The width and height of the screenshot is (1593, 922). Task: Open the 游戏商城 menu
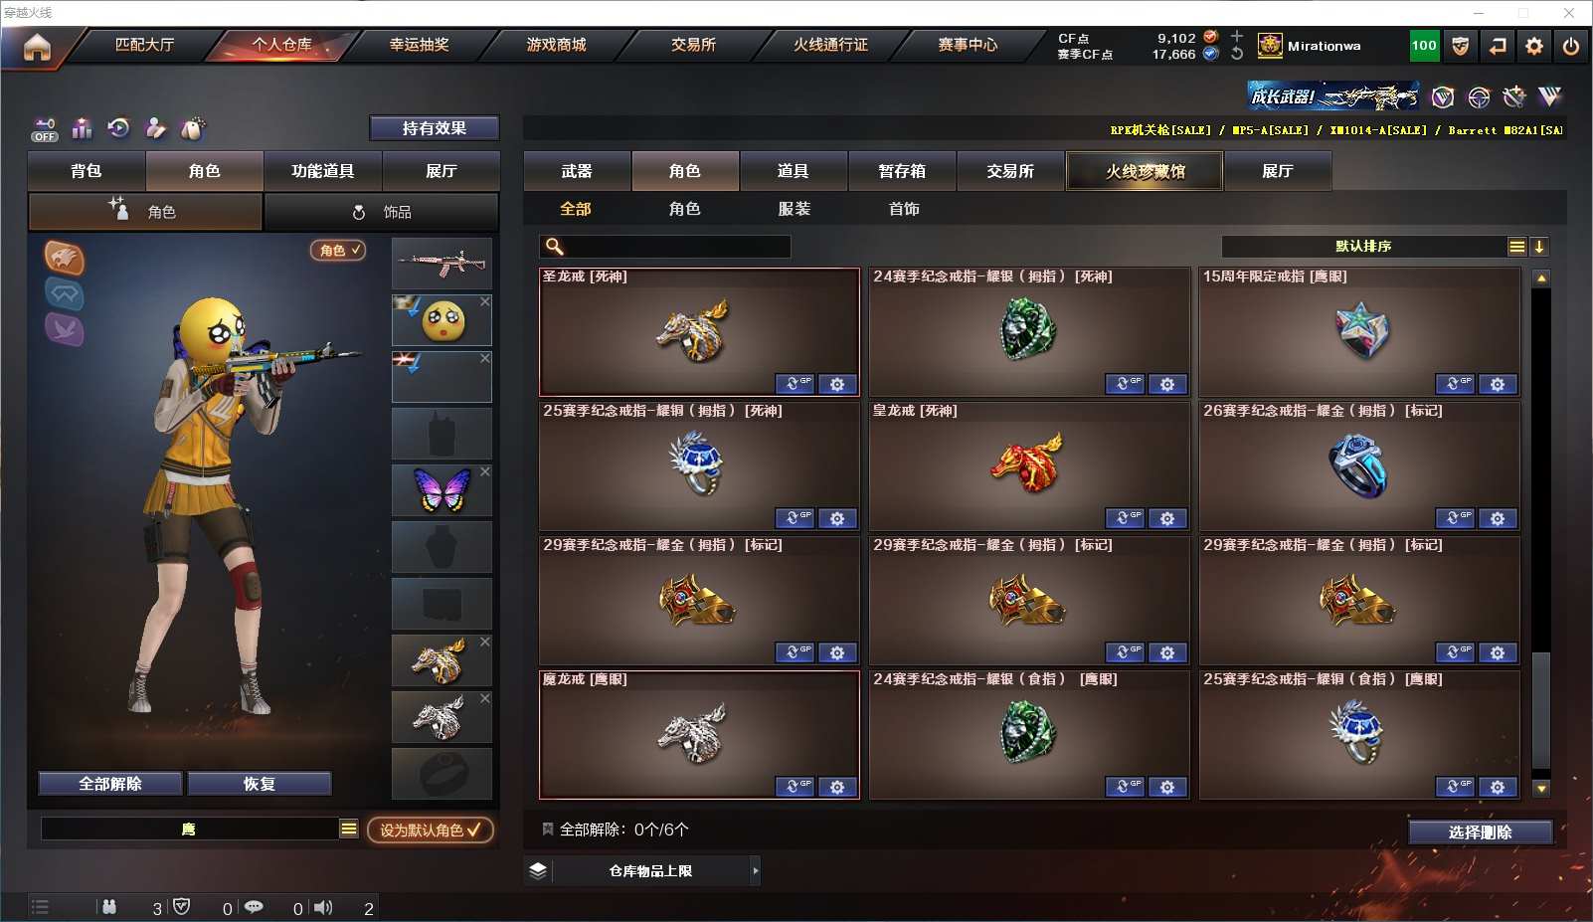557,45
